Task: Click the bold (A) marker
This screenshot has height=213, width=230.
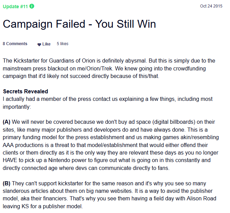Action: pos(6,122)
